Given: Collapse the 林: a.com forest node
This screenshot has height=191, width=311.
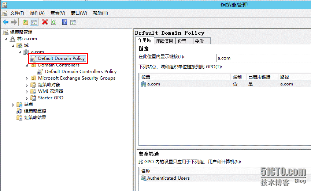Looking at the screenshot, I should click(6, 39).
